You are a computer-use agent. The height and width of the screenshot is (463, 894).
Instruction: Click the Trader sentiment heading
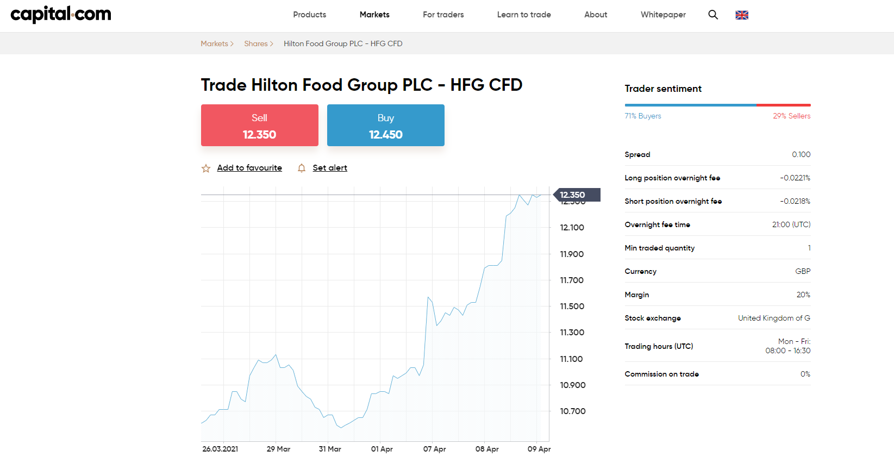663,89
